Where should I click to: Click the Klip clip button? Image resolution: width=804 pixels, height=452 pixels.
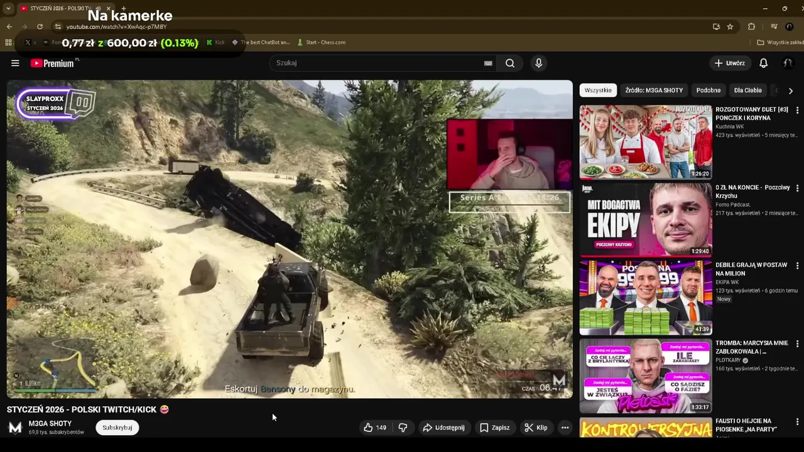(x=536, y=428)
